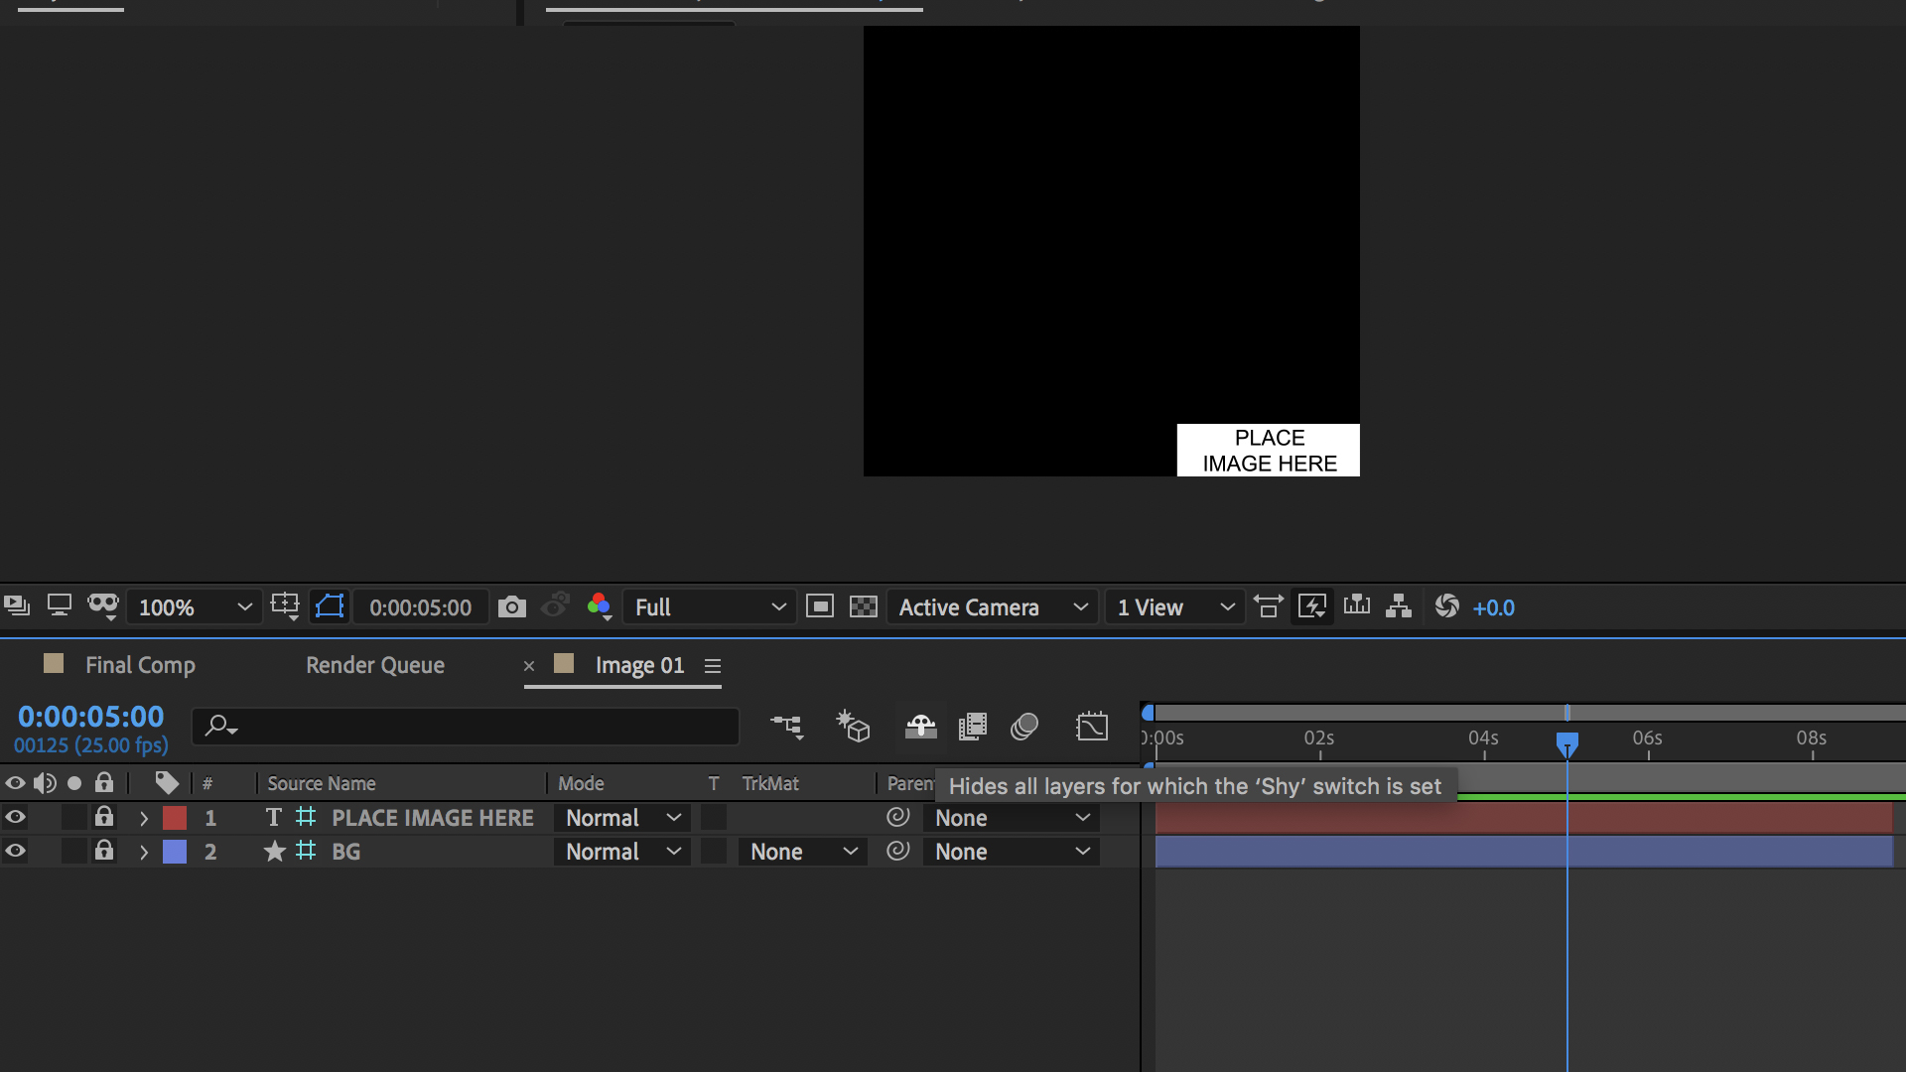The height and width of the screenshot is (1072, 1906).
Task: Toggle the transparency grid icon
Action: coord(864,606)
